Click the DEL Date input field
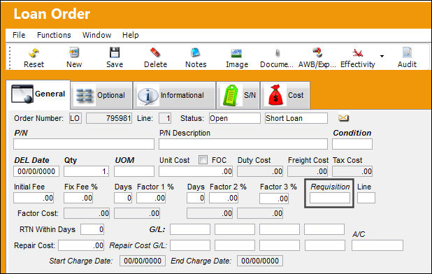This screenshot has height=274, width=432. point(36,171)
